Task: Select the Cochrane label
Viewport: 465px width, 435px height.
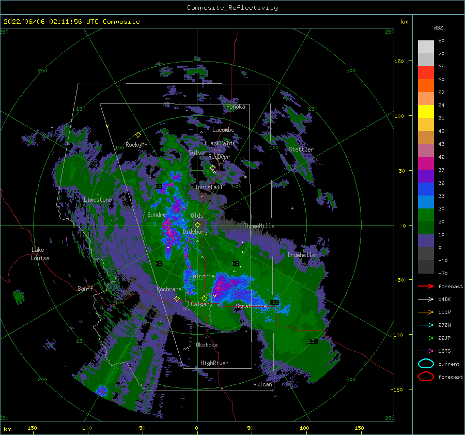Action: pos(169,289)
